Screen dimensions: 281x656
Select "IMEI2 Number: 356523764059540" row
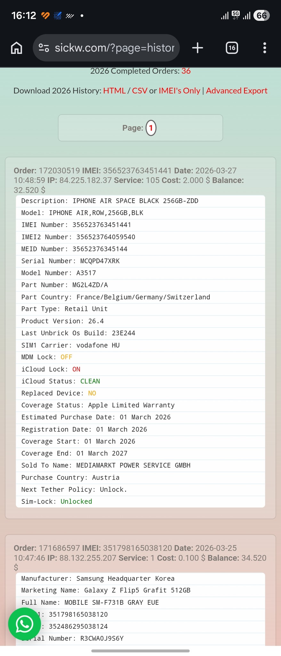pyautogui.click(x=140, y=237)
